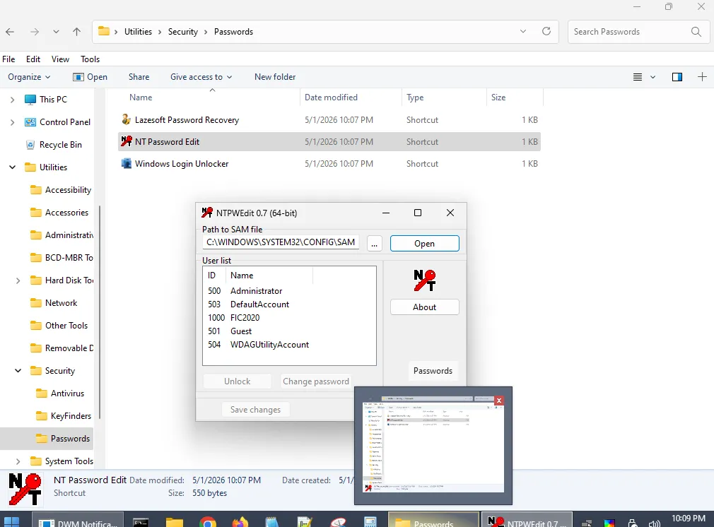The image size is (714, 527).
Task: Click the view layout list icon
Action: 638,77
